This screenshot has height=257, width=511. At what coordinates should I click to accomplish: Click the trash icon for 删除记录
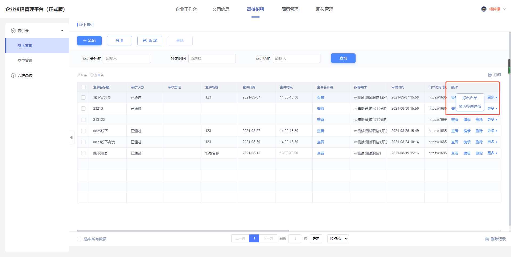(487, 239)
